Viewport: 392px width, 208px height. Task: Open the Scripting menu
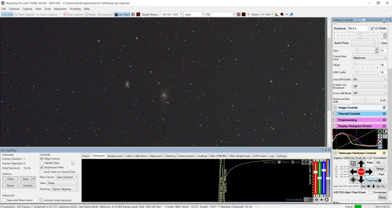[x=75, y=9]
